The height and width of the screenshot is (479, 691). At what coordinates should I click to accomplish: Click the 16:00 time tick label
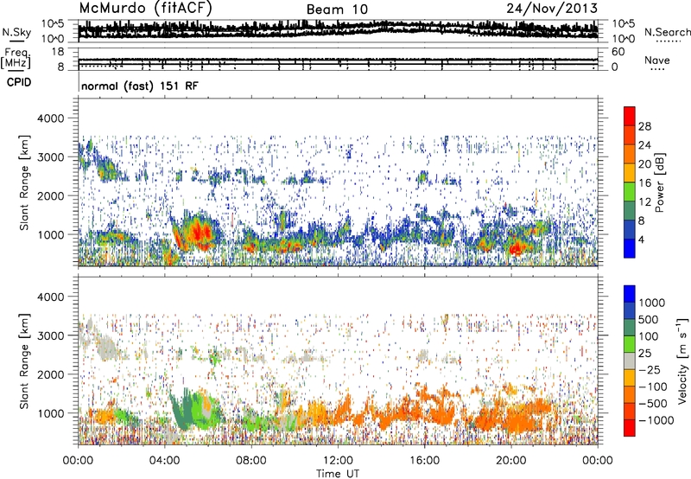pos(424,461)
